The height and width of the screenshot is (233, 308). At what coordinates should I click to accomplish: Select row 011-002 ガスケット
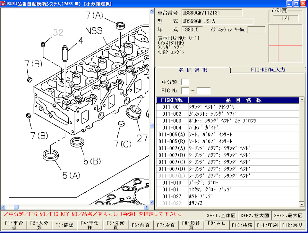pyautogui.click(x=228, y=114)
